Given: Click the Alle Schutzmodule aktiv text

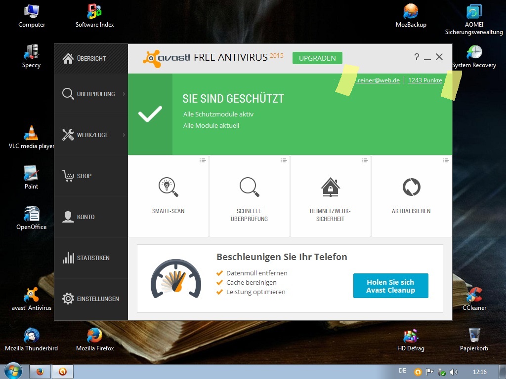Looking at the screenshot, I should pyautogui.click(x=218, y=114).
